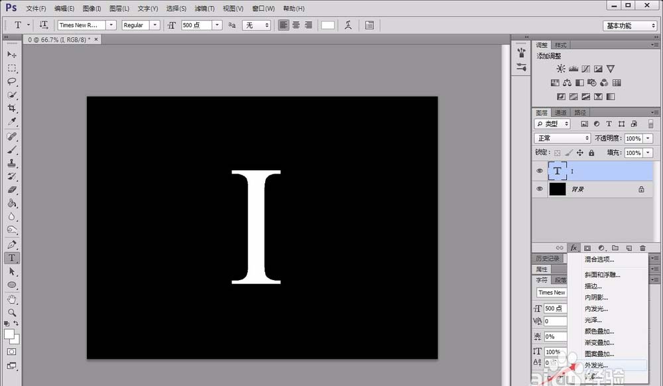Toggle the Character and Paragraph panels button
This screenshot has height=386, width=663.
click(x=369, y=25)
